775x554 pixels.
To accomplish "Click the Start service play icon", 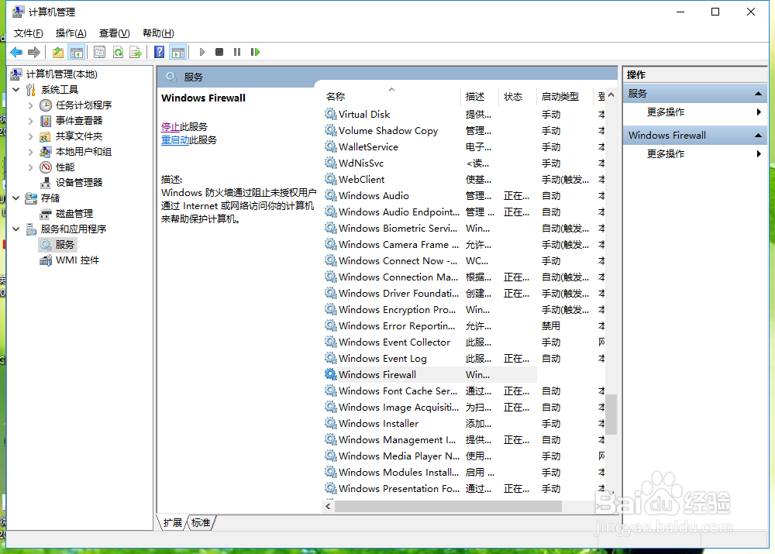I will pyautogui.click(x=201, y=52).
